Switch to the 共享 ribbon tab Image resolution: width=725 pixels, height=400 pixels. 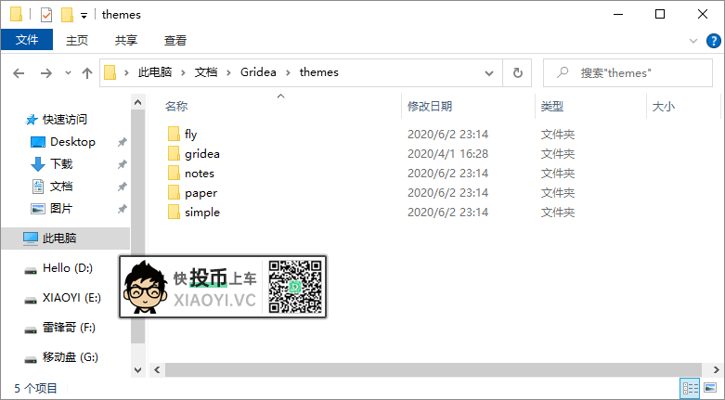(125, 40)
